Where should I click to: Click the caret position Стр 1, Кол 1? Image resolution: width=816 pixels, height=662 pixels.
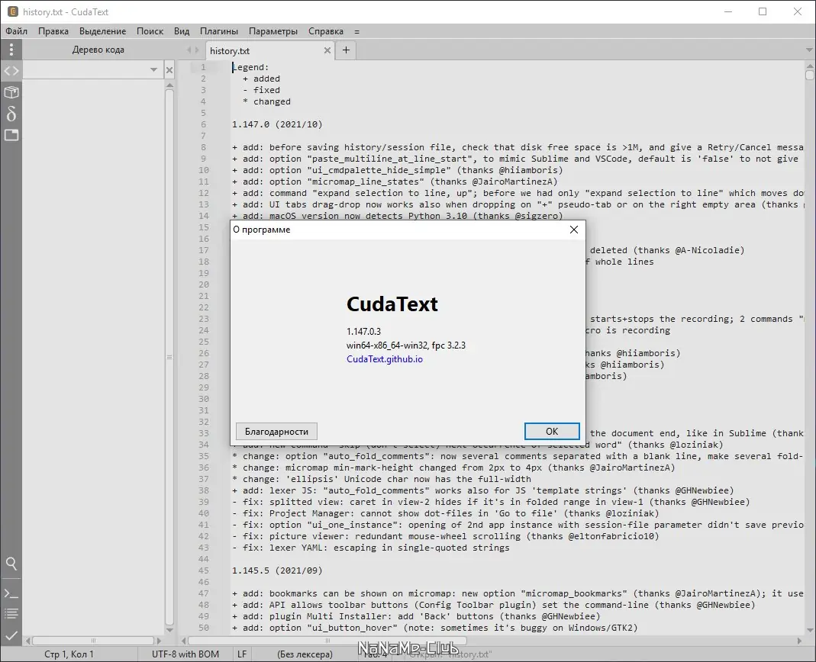tap(69, 654)
